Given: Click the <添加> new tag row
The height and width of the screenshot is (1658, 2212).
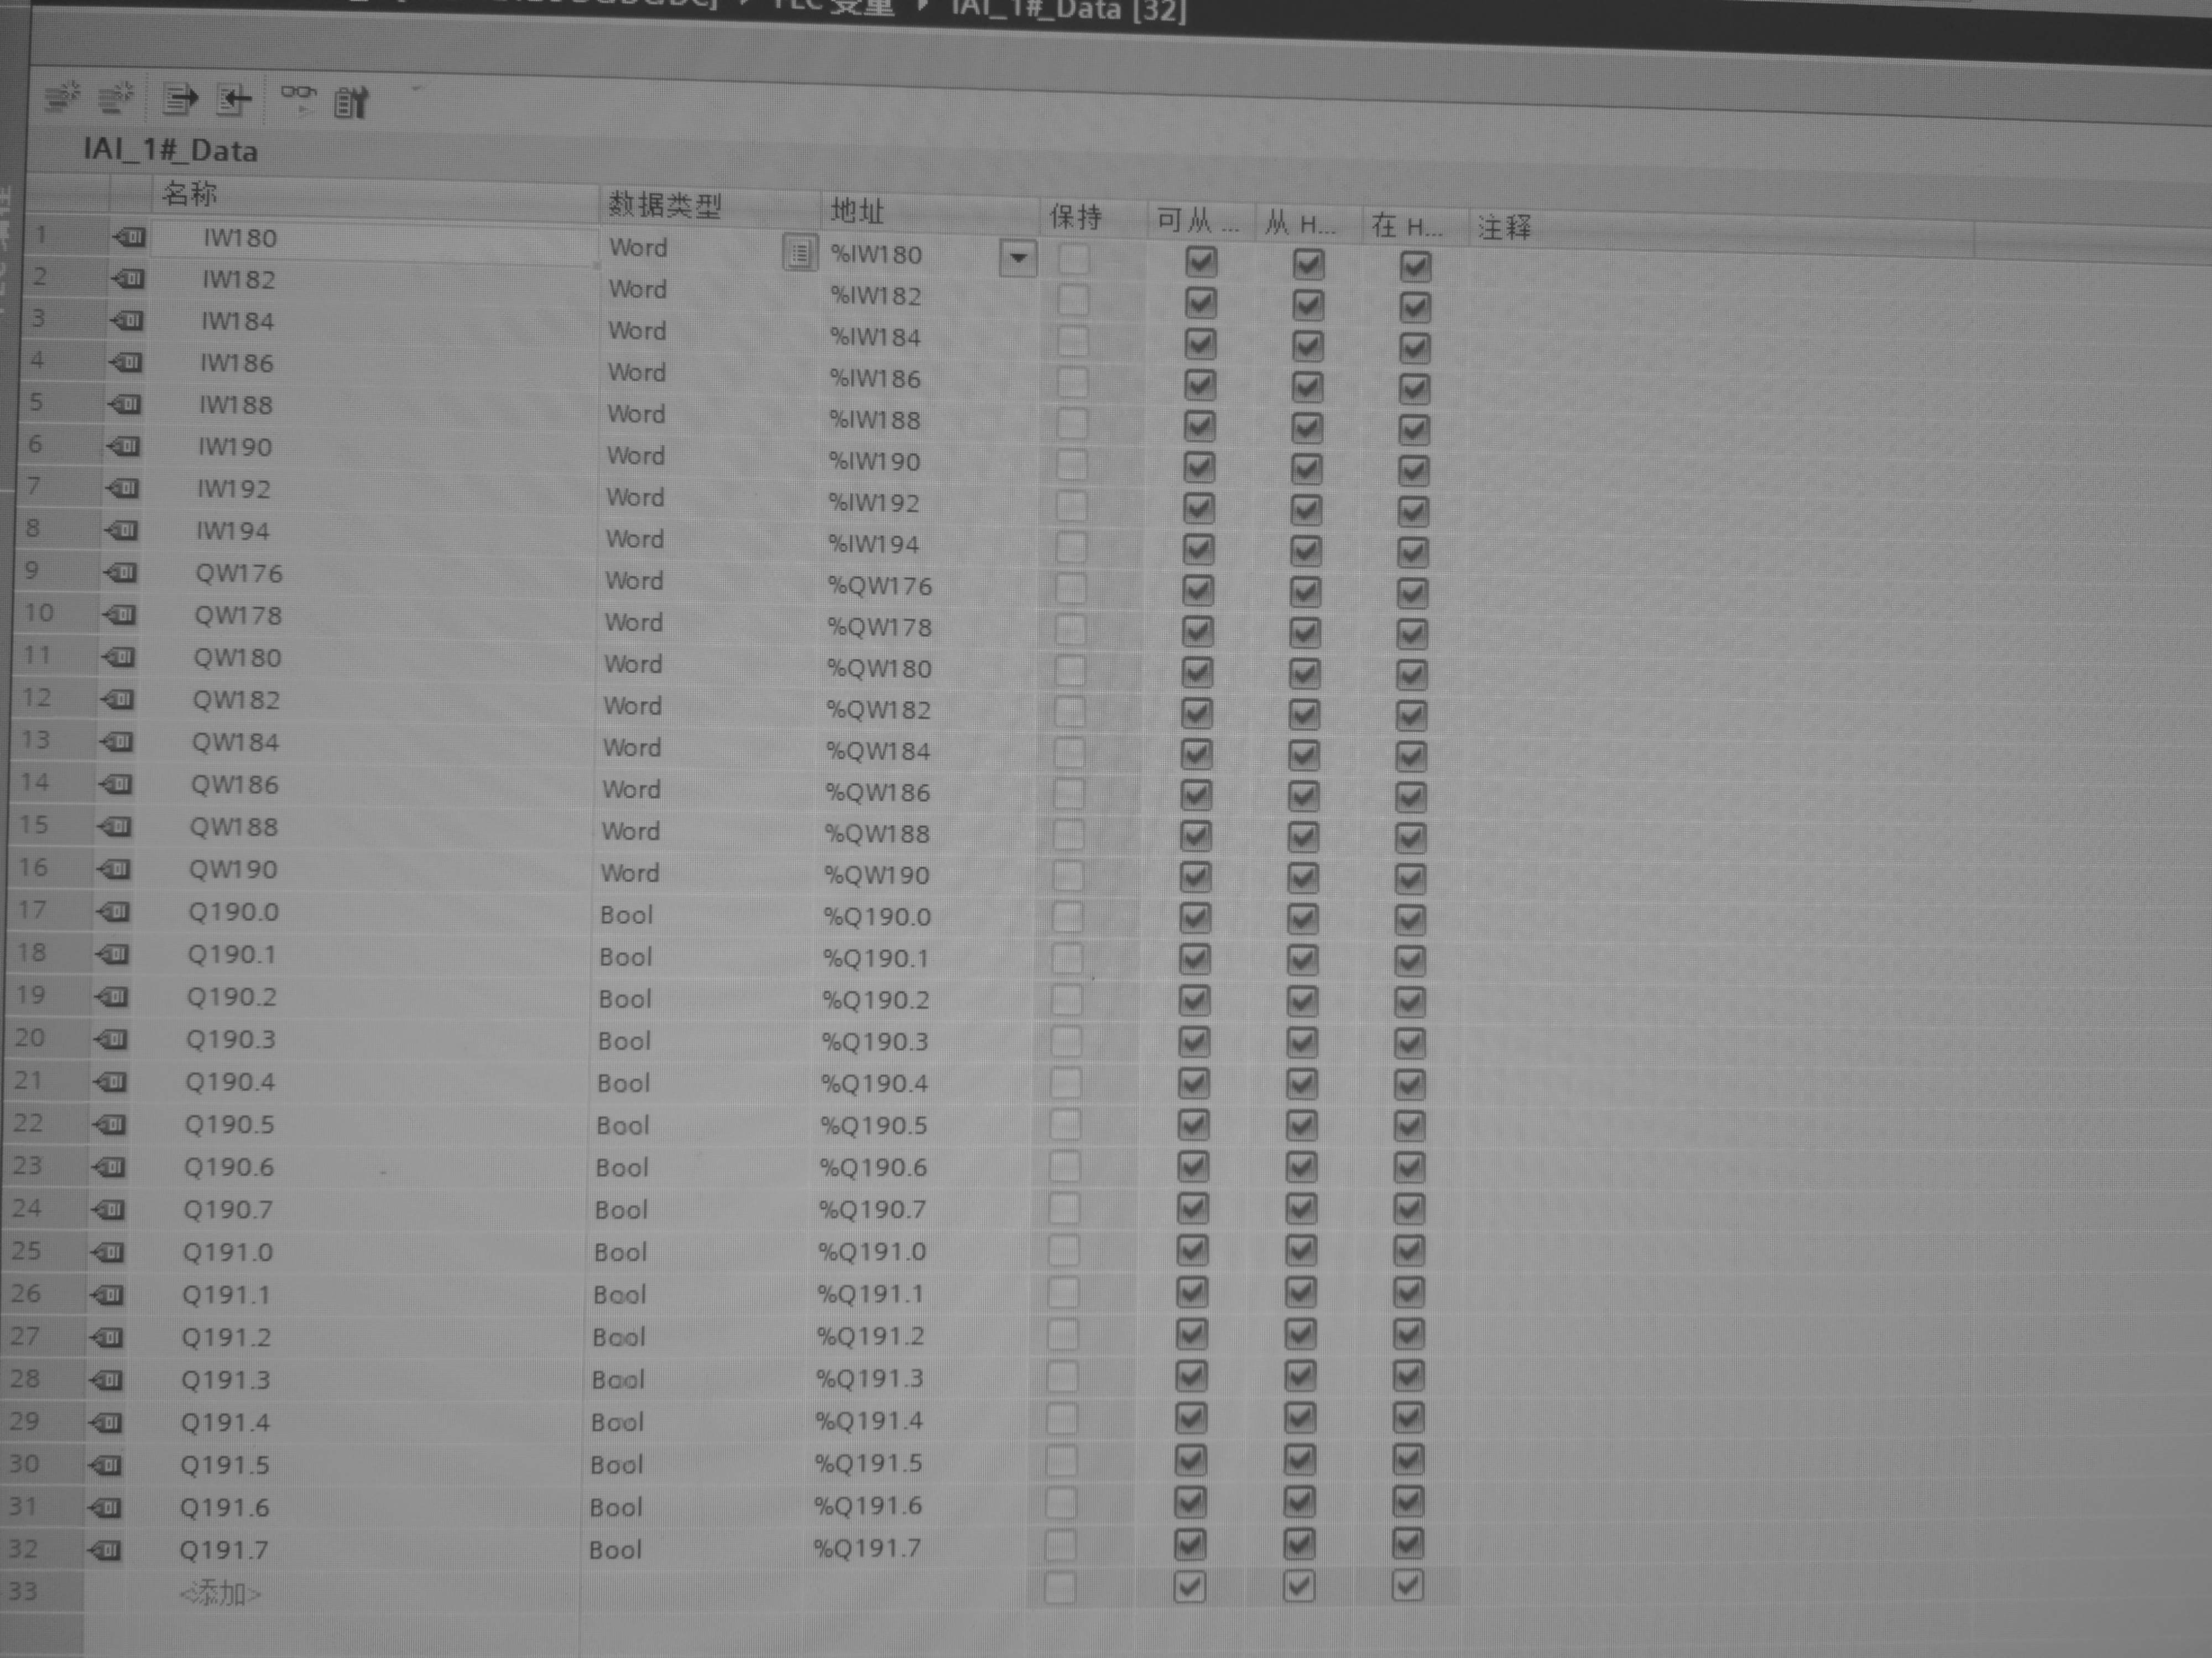Looking at the screenshot, I should point(220,1593).
